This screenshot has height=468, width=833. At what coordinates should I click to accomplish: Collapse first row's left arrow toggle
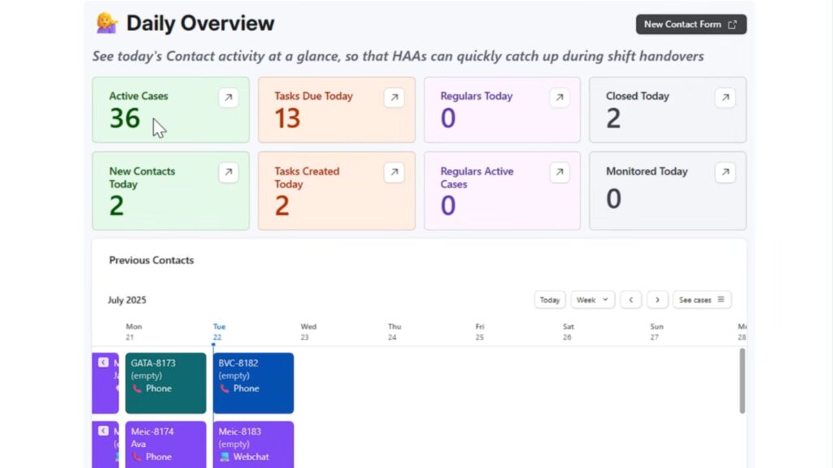click(103, 362)
